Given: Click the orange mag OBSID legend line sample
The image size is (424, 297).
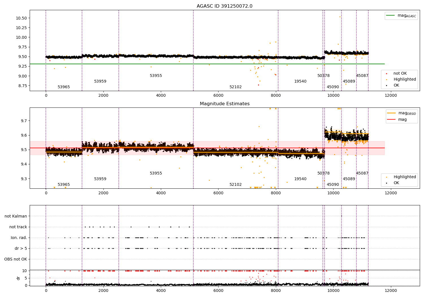Looking at the screenshot, I should click(391, 113).
